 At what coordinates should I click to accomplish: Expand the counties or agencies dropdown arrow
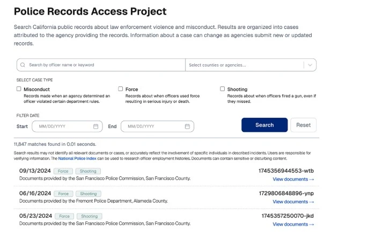pyautogui.click(x=310, y=65)
